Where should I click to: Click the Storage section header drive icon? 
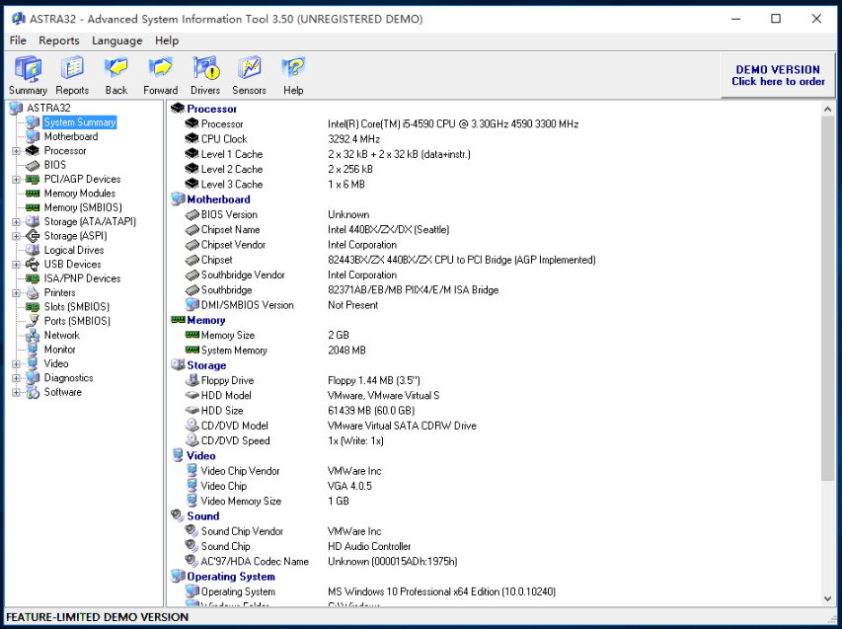point(178,365)
